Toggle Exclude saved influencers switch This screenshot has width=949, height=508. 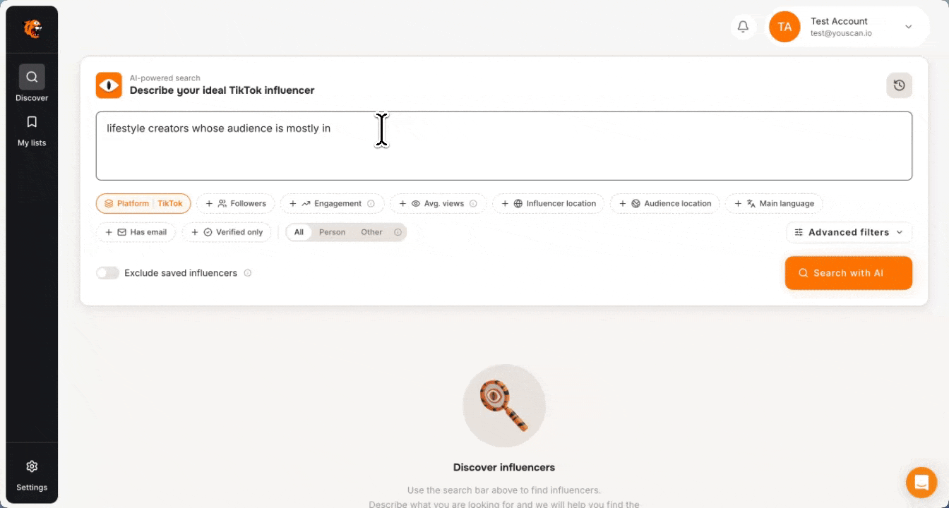click(x=108, y=273)
